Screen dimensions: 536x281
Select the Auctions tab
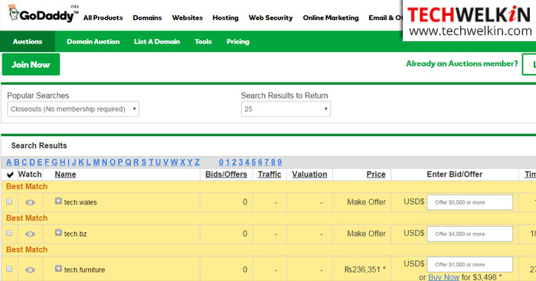tap(28, 41)
